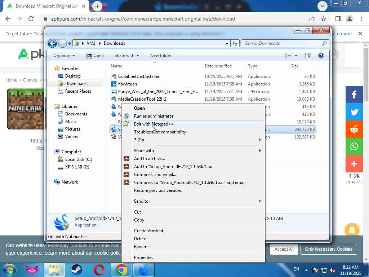This screenshot has height=277, width=369.
Task: Expand the Send to submenu
Action: [x=193, y=201]
